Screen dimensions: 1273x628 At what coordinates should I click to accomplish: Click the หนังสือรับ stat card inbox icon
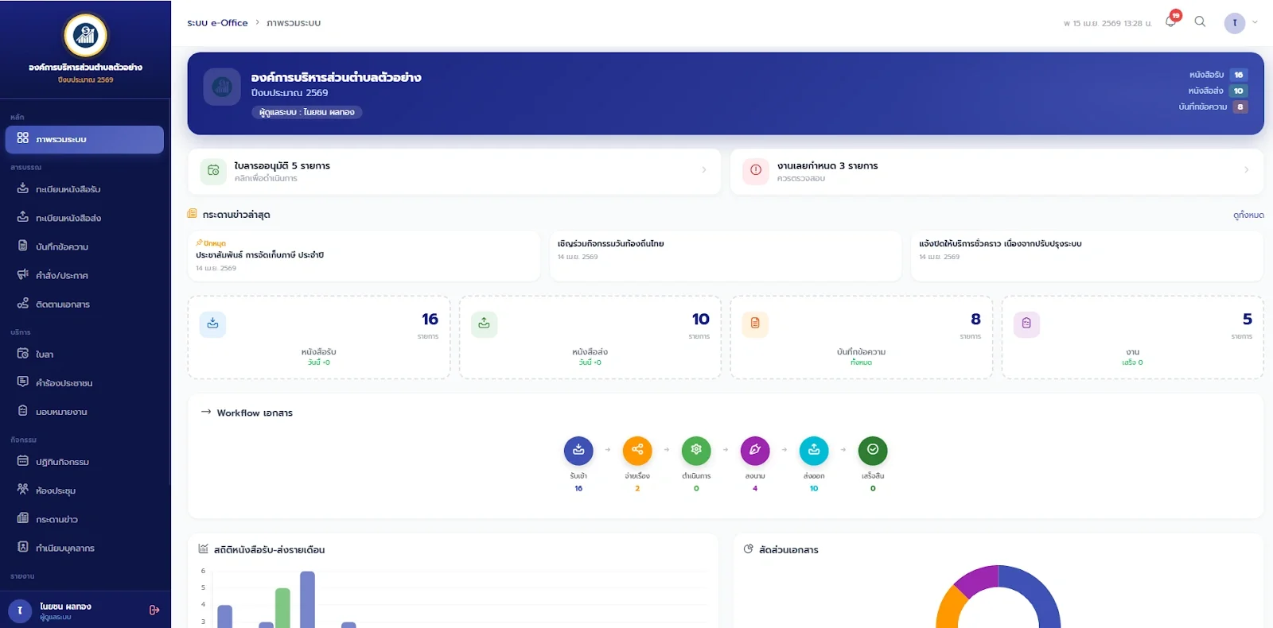tap(212, 324)
